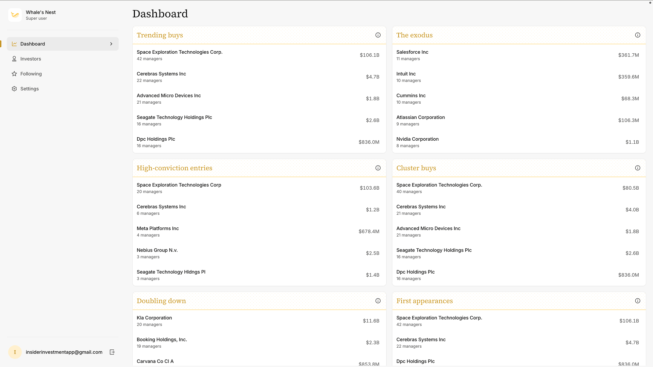653x367 pixels.
Task: Select Advanced Micro Devices Inc in Cluster buys
Action: 519,231
